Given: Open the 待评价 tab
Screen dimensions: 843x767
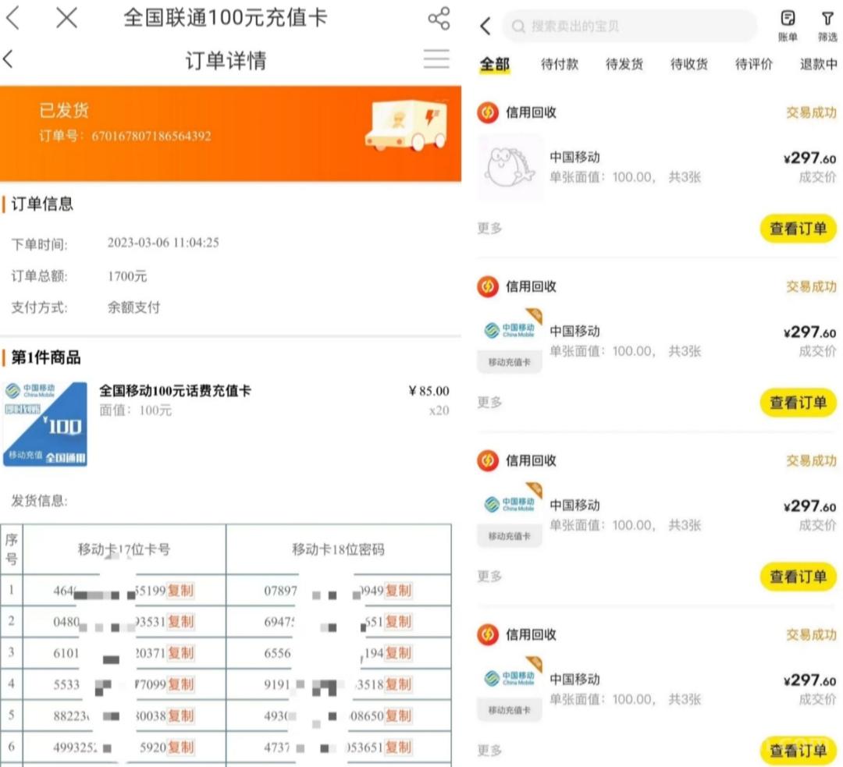Looking at the screenshot, I should pyautogui.click(x=752, y=66).
